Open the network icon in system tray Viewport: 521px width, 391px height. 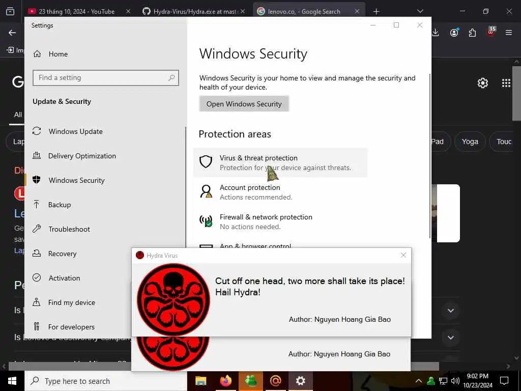click(443, 381)
